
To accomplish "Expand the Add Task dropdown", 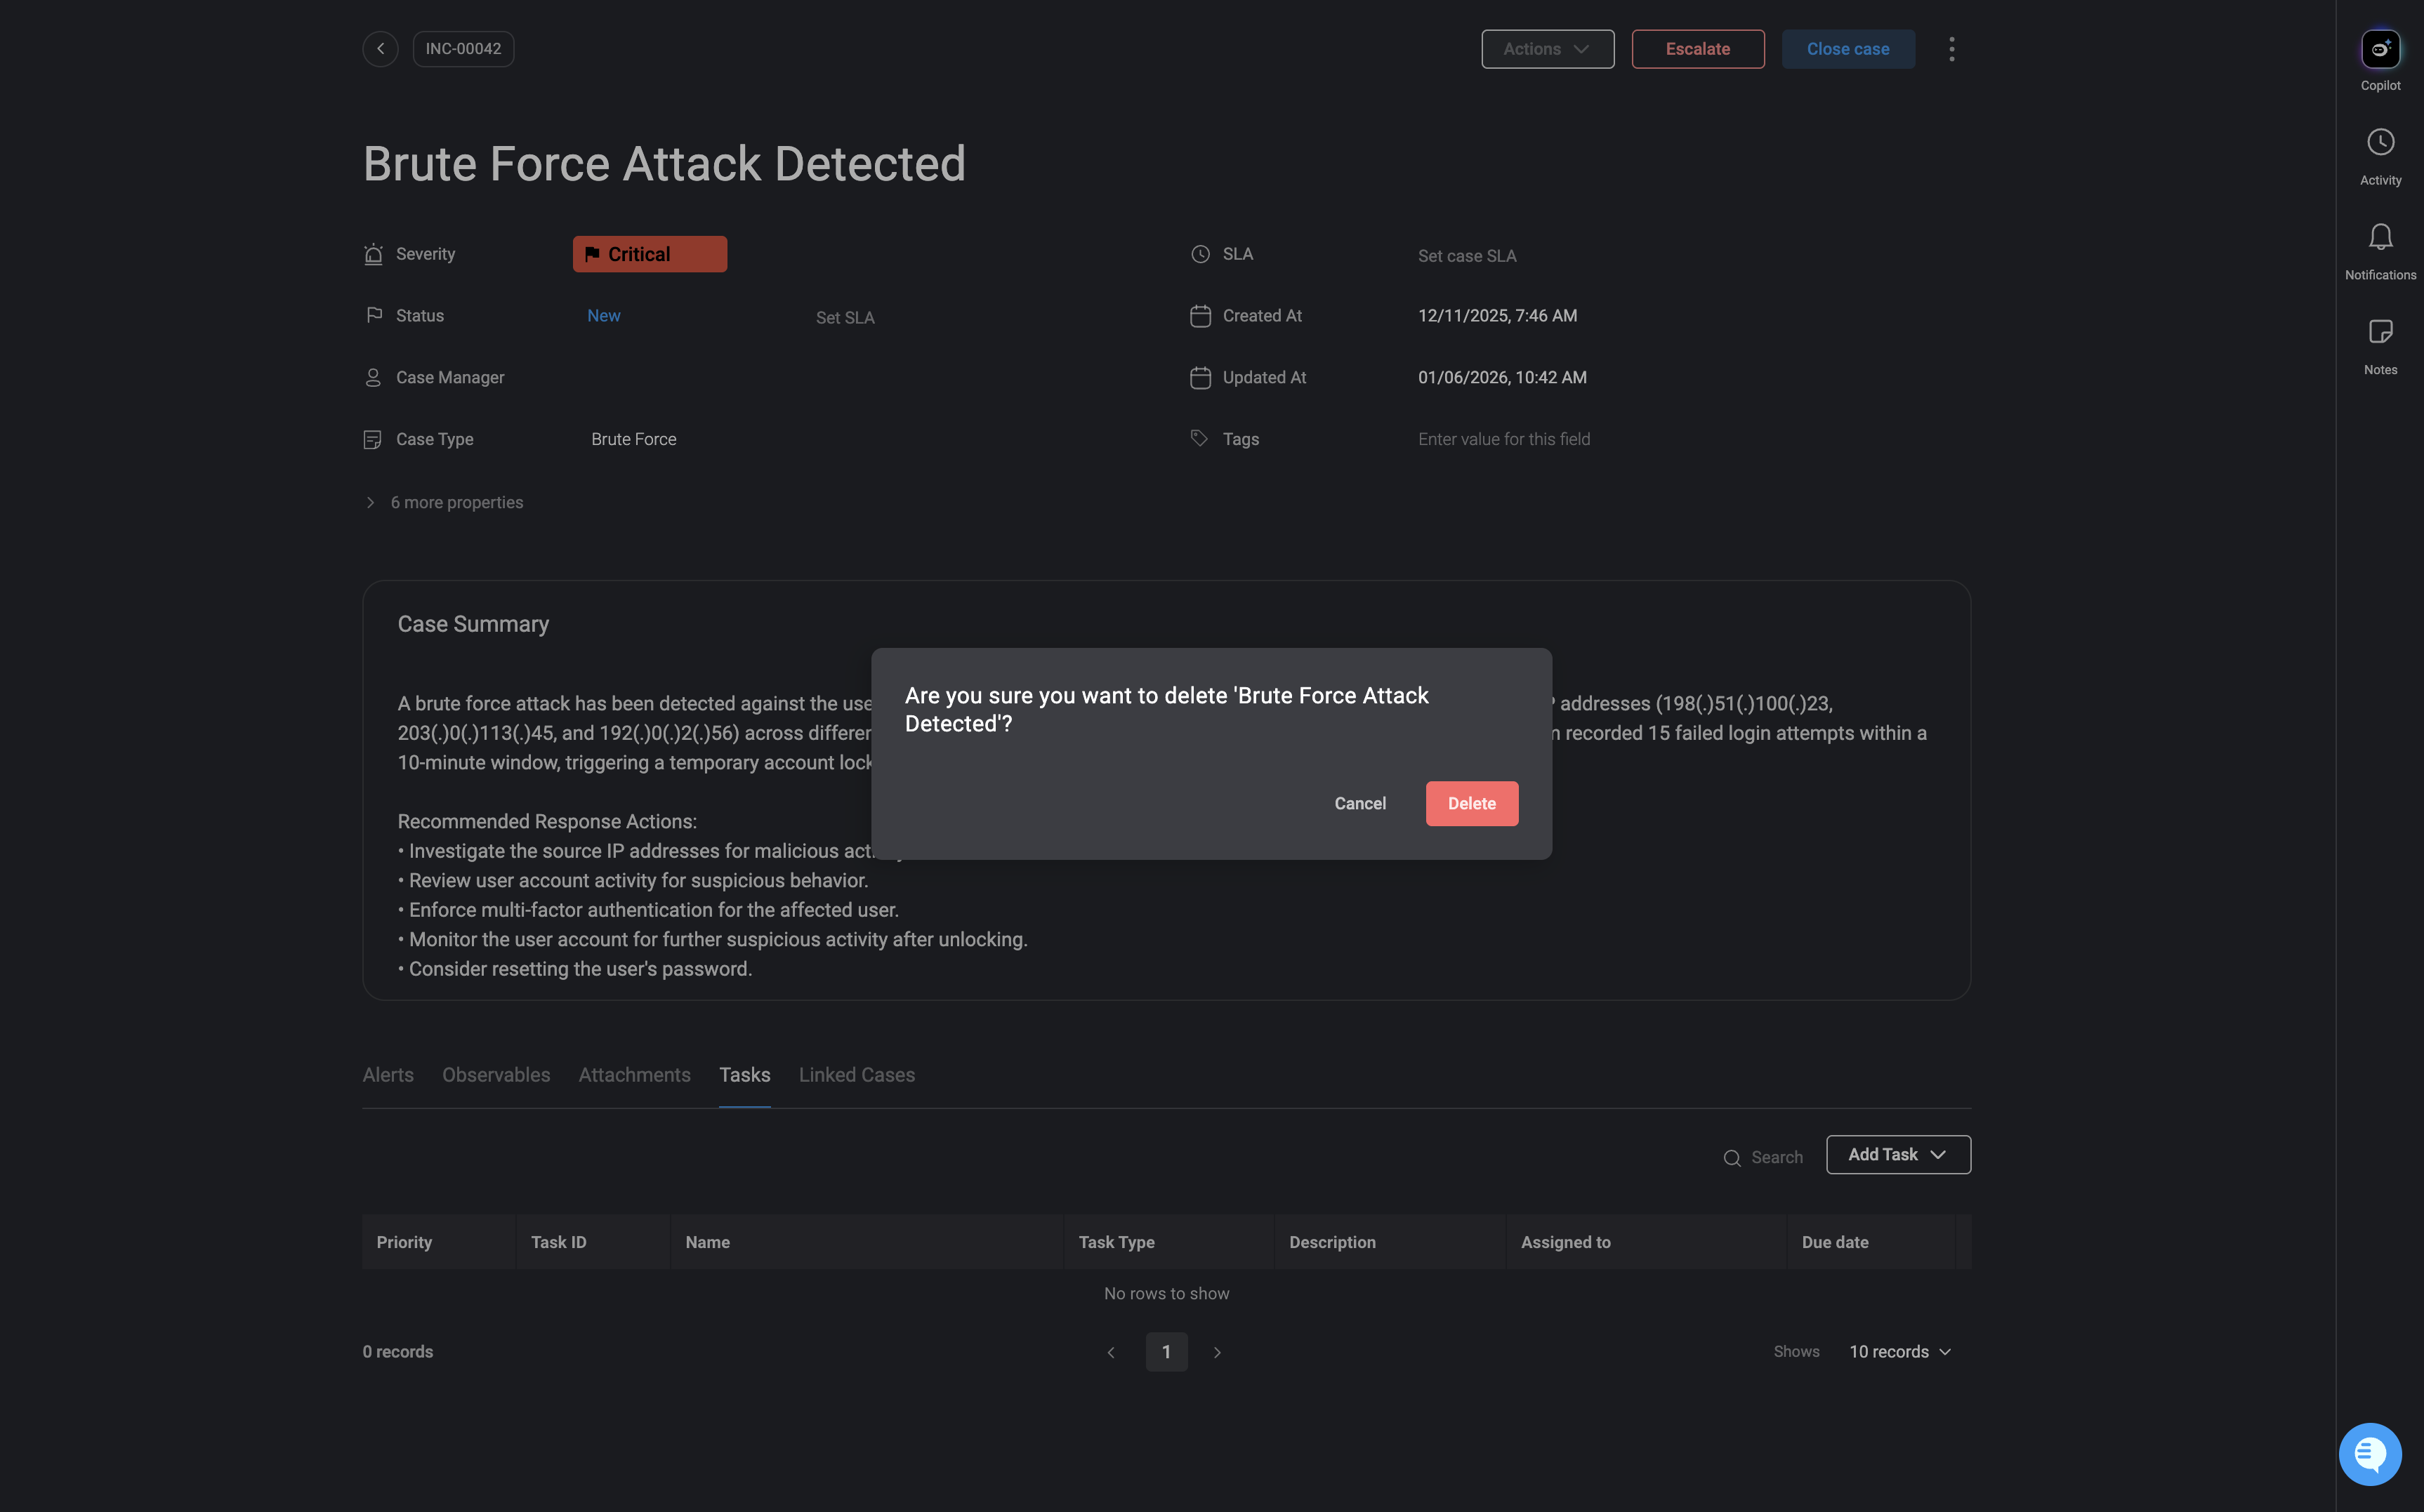I will coord(1898,1155).
